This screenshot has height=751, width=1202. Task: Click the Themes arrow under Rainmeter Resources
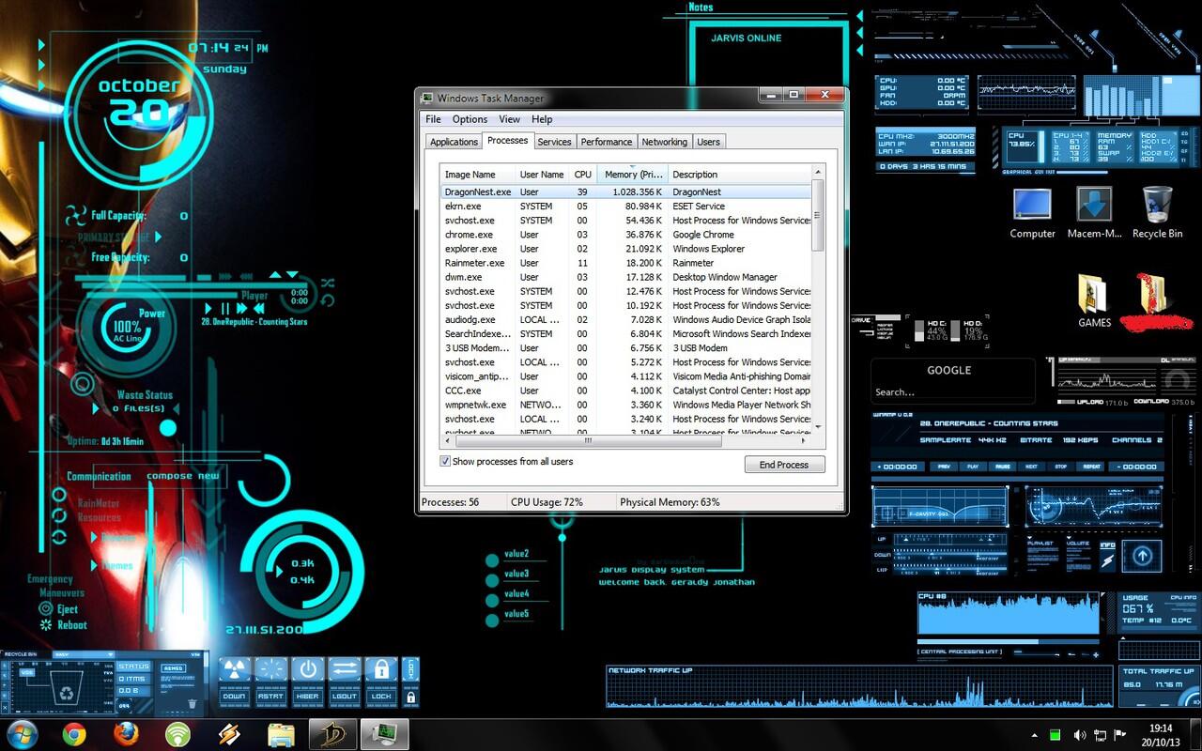point(95,566)
